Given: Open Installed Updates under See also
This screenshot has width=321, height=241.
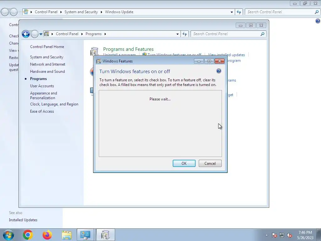Looking at the screenshot, I should click(x=23, y=220).
